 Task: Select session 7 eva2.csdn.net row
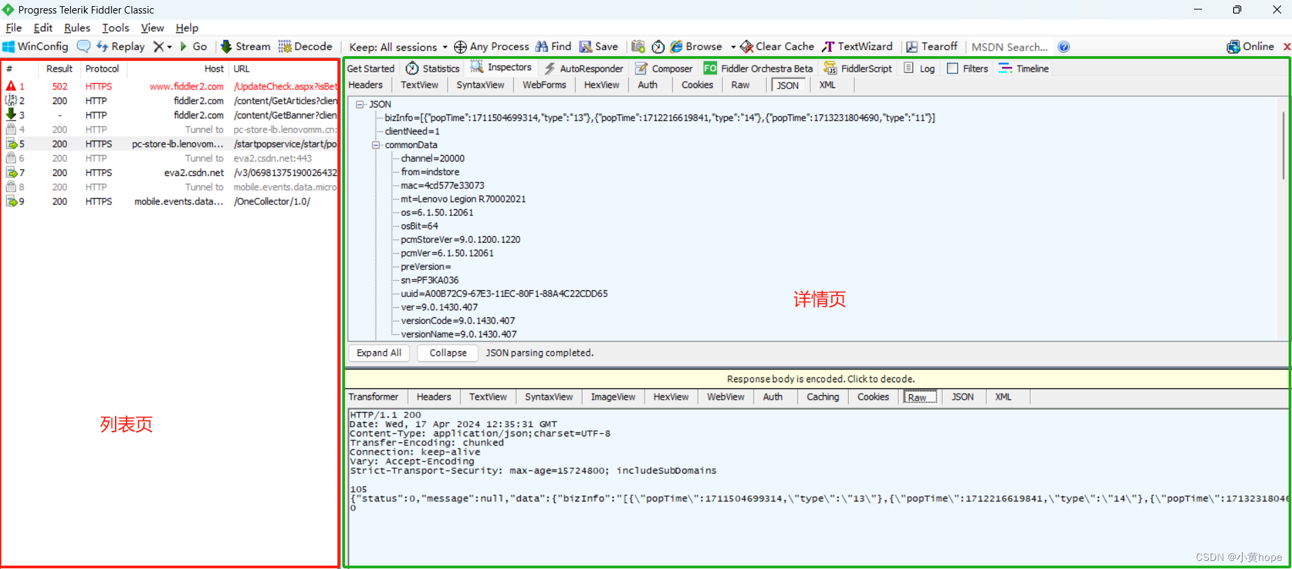coord(170,173)
